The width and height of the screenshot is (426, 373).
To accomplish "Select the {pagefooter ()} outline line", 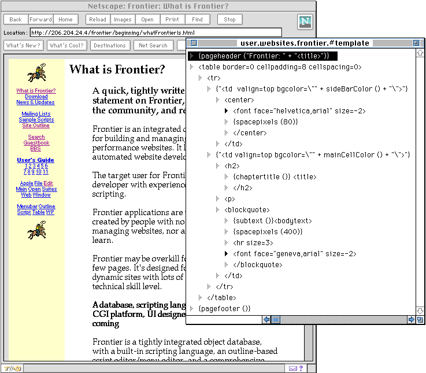I will point(224,309).
